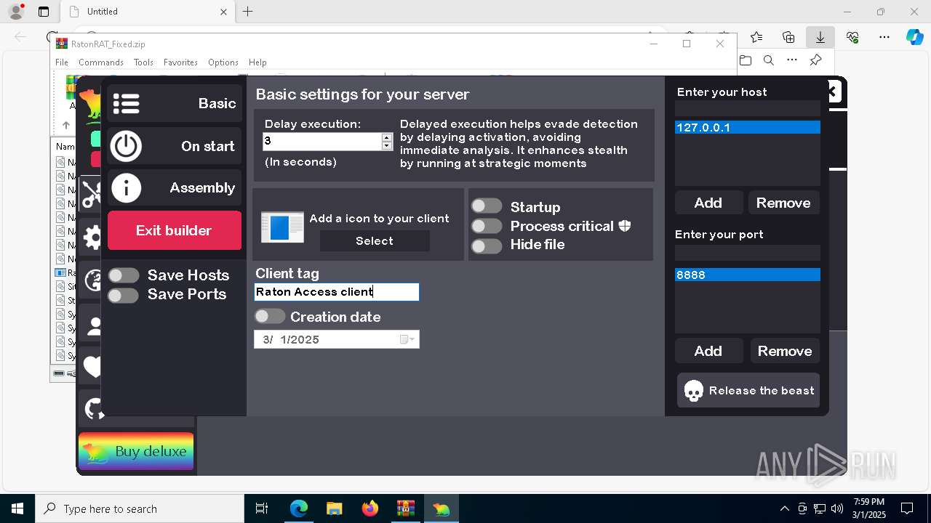Open the Edge tab actions menu
931x523 pixels.
click(44, 12)
